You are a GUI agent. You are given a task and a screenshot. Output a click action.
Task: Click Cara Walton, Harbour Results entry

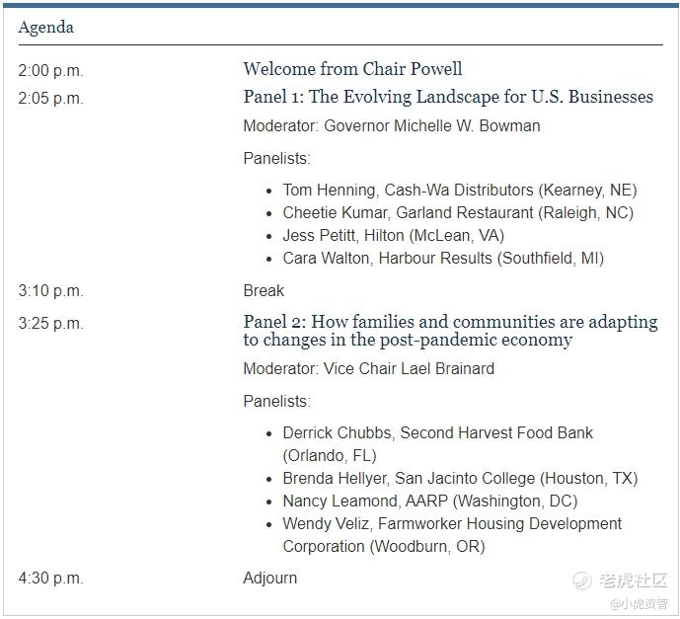click(443, 258)
